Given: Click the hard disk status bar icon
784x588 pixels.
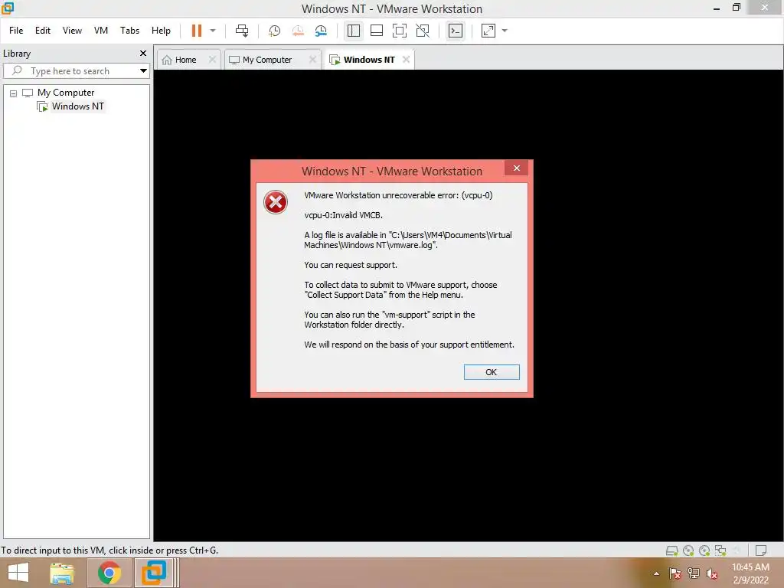Looking at the screenshot, I should click(x=672, y=550).
